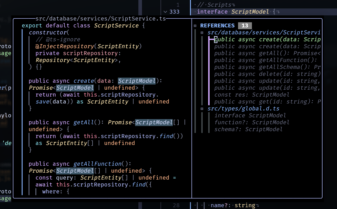Click the 'private scriptRepository:' line
337x209 pixels.
pyautogui.click(x=78, y=53)
